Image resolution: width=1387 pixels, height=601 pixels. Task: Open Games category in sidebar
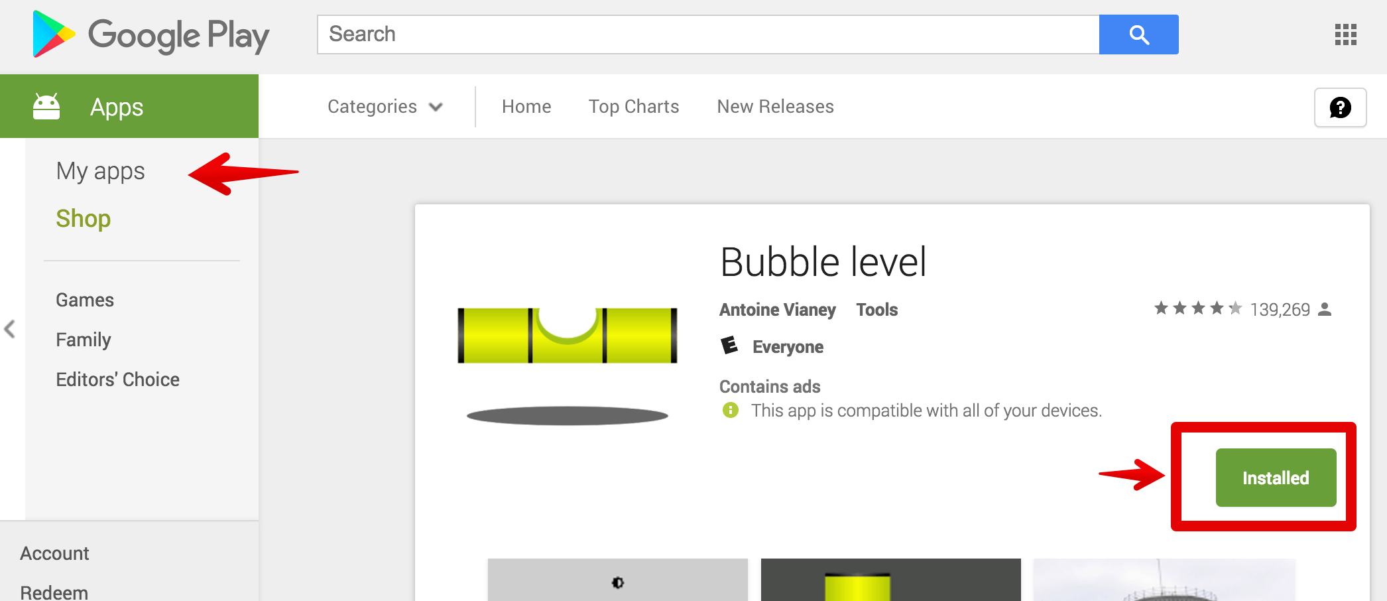coord(85,300)
